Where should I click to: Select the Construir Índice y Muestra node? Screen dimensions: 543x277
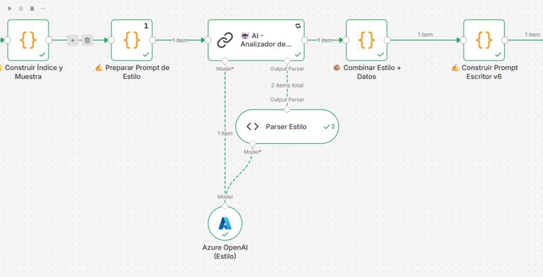28,40
